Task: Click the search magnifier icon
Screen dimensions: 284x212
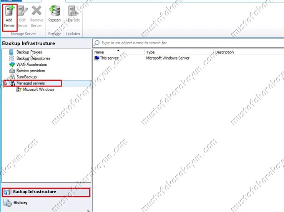Action: click(96, 43)
